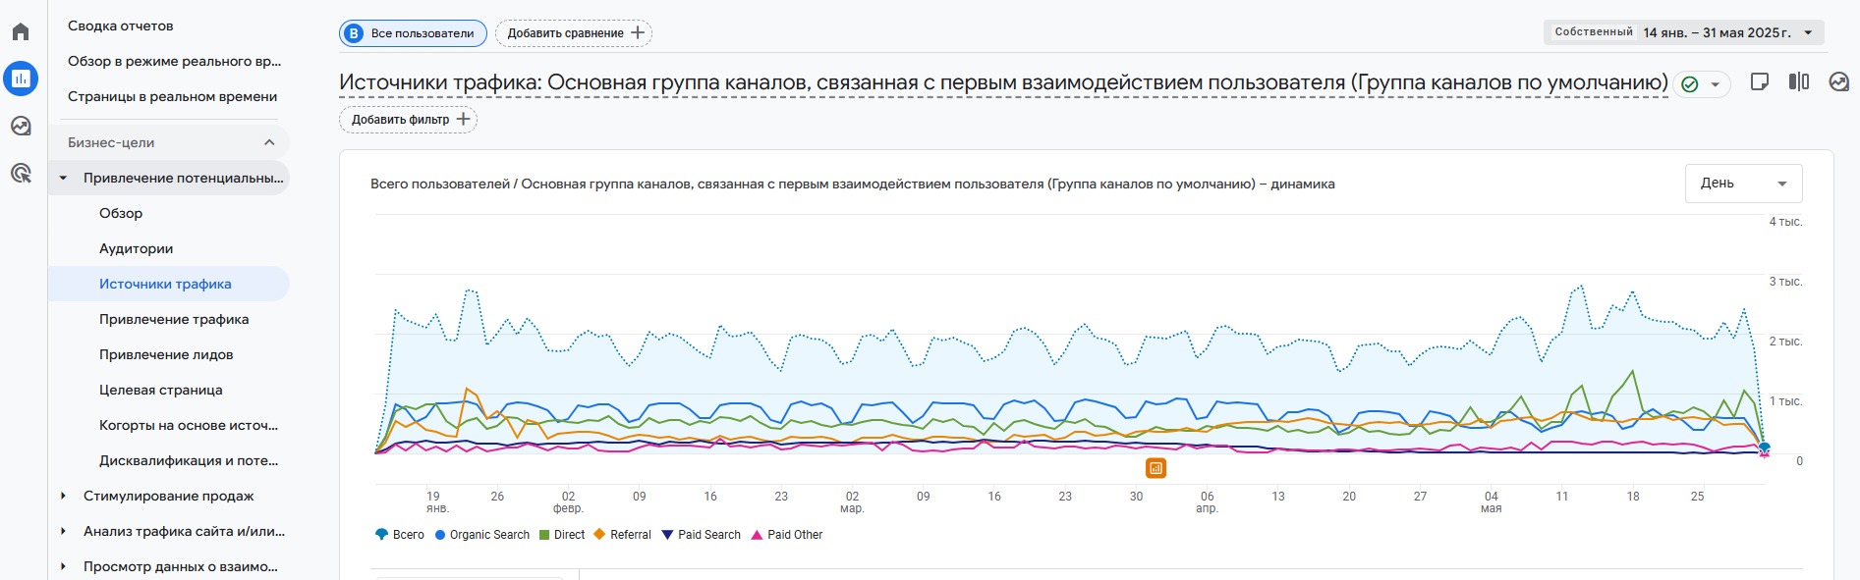Click Добавить сравнение button
Viewport: 1860px width, 580px height.
(x=574, y=33)
